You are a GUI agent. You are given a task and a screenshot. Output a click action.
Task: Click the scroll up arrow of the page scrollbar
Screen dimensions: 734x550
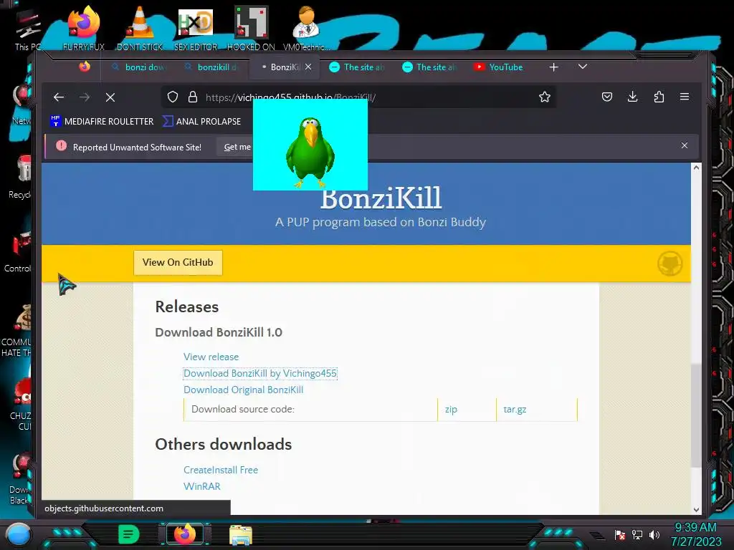pos(696,168)
